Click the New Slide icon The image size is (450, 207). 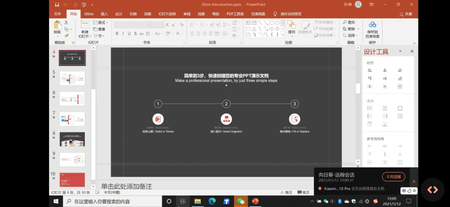coord(85,25)
